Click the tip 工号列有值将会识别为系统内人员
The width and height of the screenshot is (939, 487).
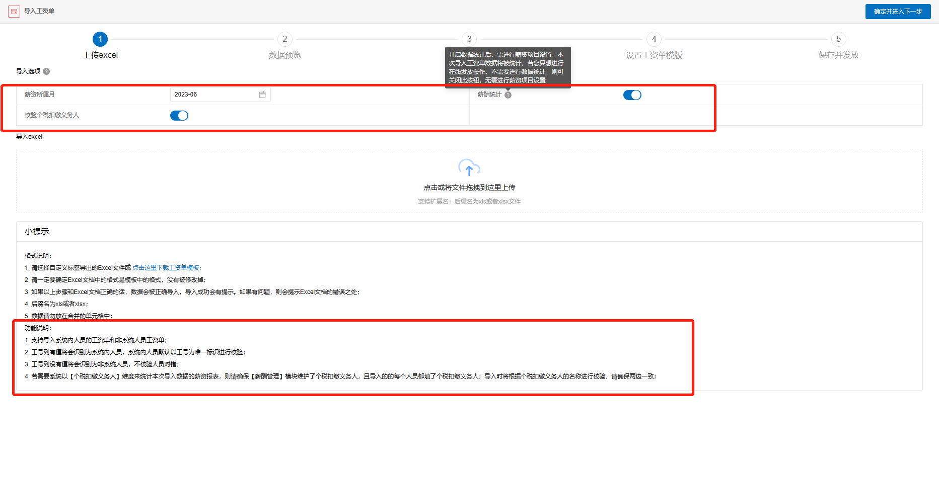pos(135,352)
